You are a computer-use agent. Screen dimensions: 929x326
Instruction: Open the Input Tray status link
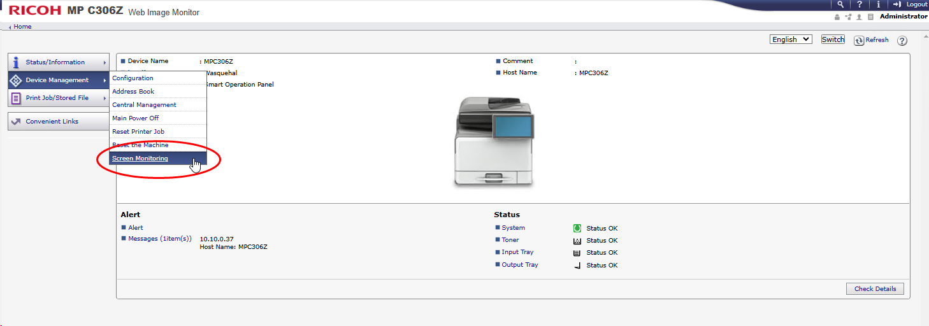pos(517,252)
